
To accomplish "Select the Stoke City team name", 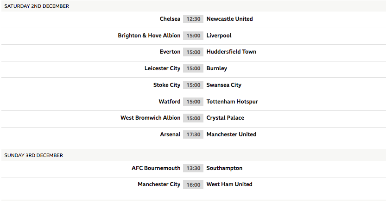I will tap(167, 85).
